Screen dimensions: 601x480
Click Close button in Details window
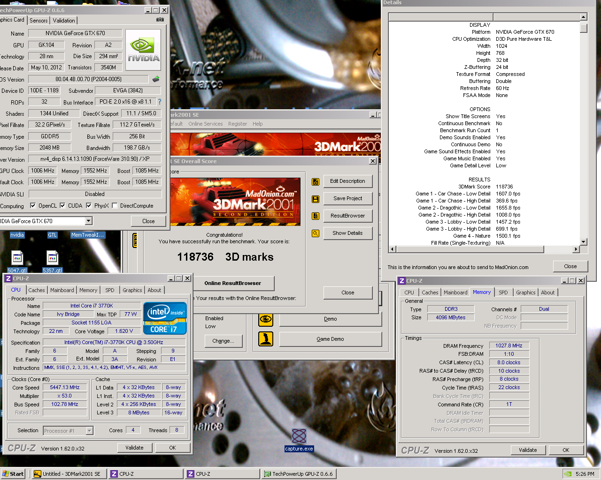tap(570, 266)
